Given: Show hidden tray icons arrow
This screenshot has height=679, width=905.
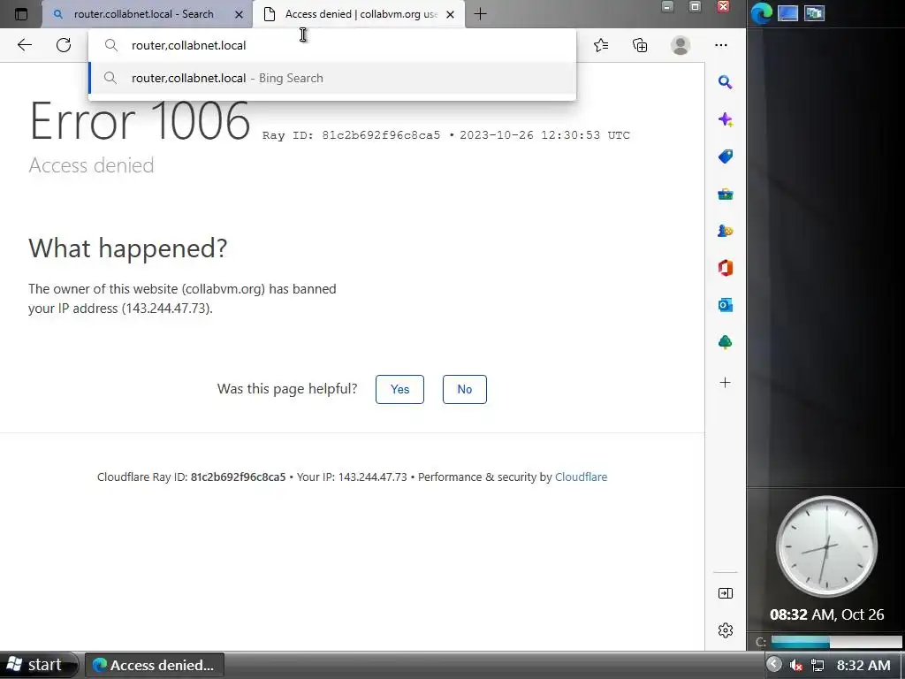Looking at the screenshot, I should 774,665.
